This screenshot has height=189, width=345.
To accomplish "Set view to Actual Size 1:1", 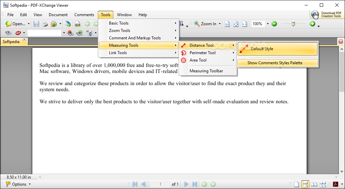I will (227, 24).
